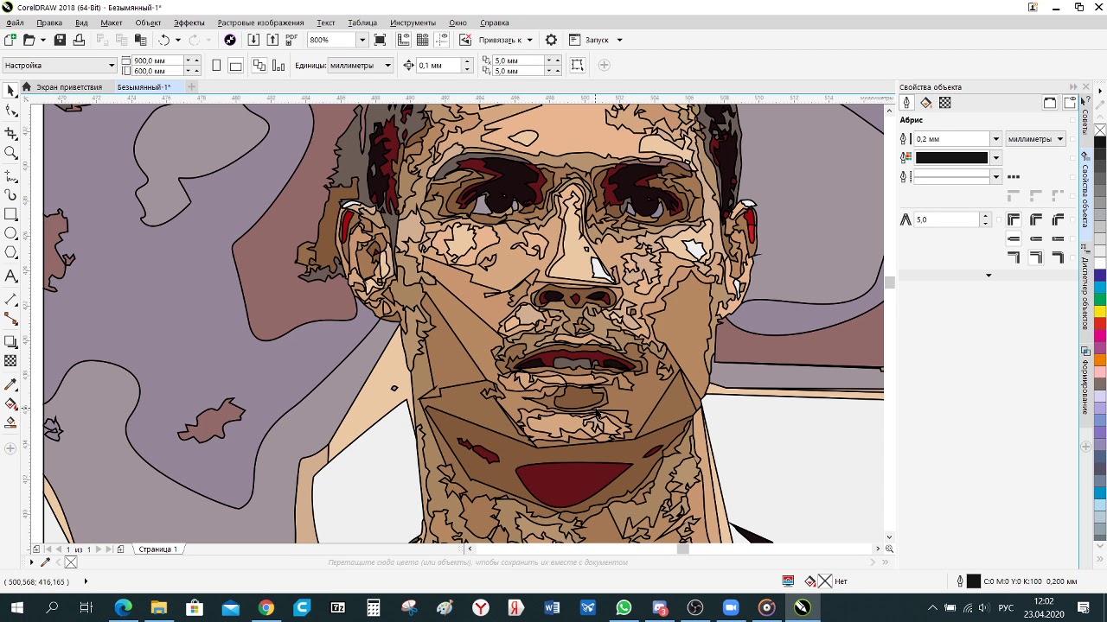Viewport: 1107px width, 622px height.
Task: Open the zoom level 800% dropdown
Action: [362, 40]
